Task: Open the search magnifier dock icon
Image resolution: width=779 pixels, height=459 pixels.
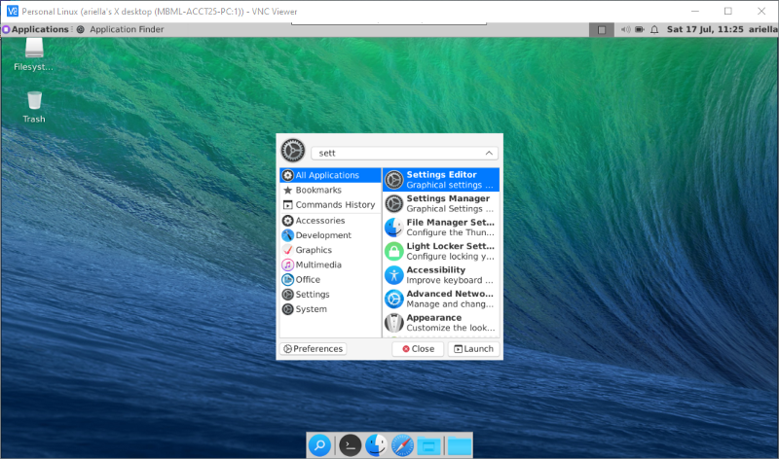Action: coord(319,445)
